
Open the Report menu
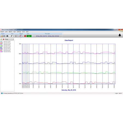pos(10,32)
